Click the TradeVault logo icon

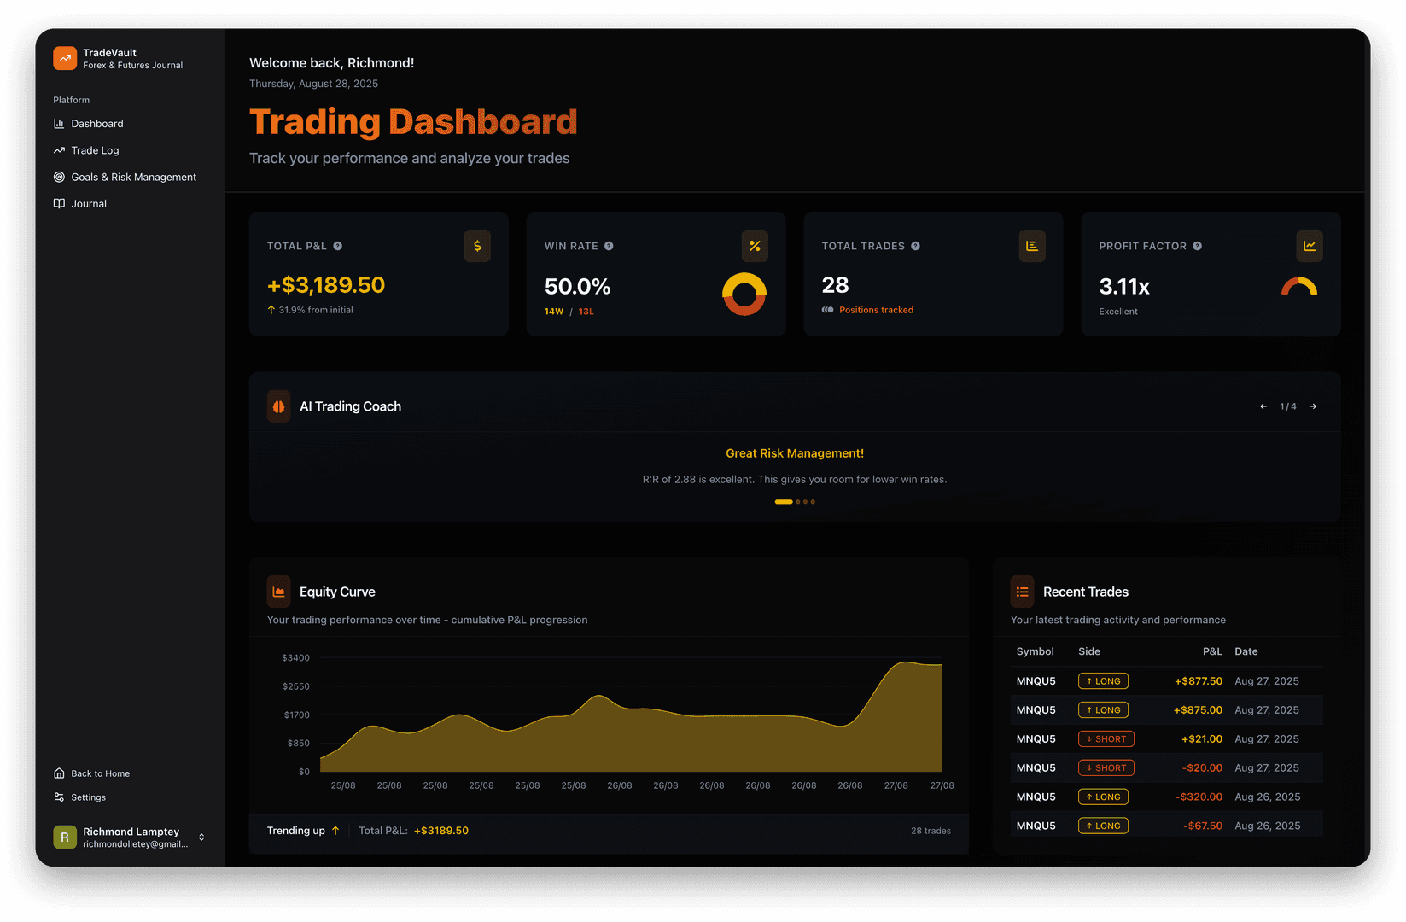click(65, 58)
